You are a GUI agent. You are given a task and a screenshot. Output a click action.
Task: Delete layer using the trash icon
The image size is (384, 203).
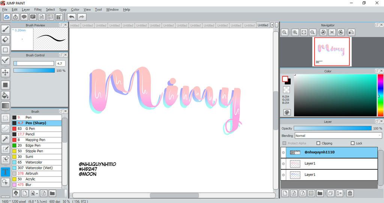coord(350,193)
